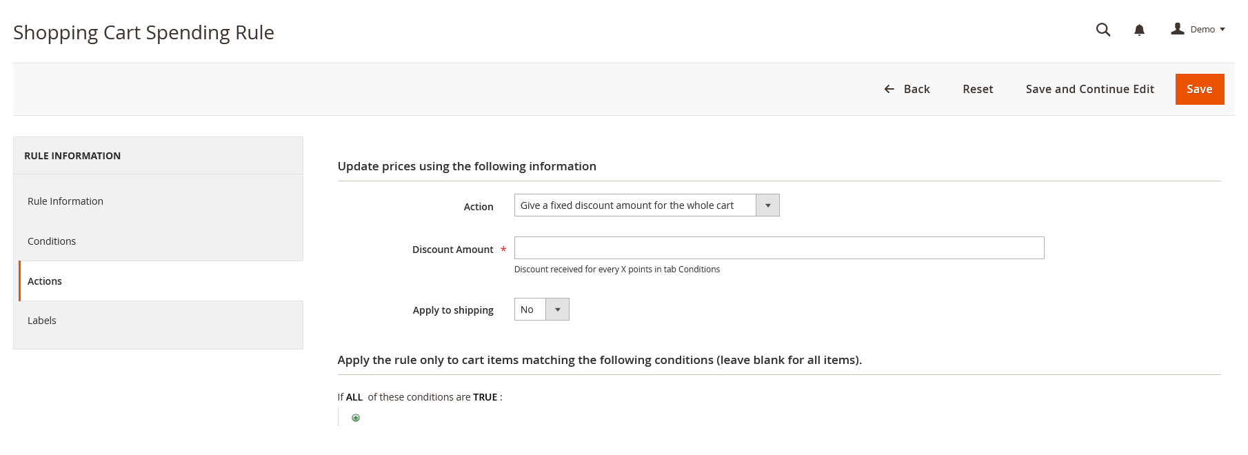Switch to the Rule Information tab
The width and height of the screenshot is (1248, 455).
click(66, 201)
